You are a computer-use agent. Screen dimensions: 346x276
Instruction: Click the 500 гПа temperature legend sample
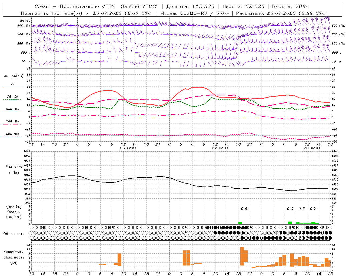click(x=12, y=137)
